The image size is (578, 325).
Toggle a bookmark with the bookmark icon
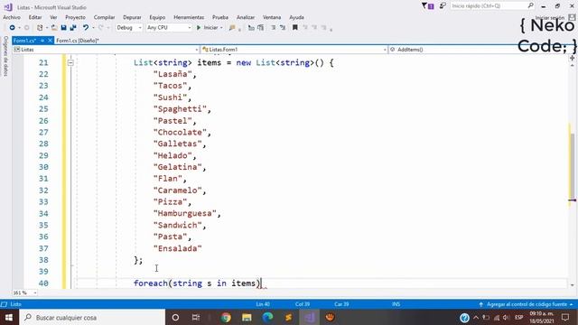295,28
